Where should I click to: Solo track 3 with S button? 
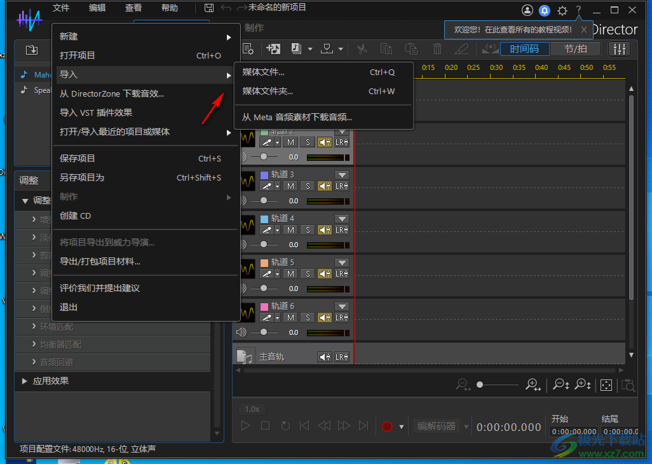(x=308, y=186)
